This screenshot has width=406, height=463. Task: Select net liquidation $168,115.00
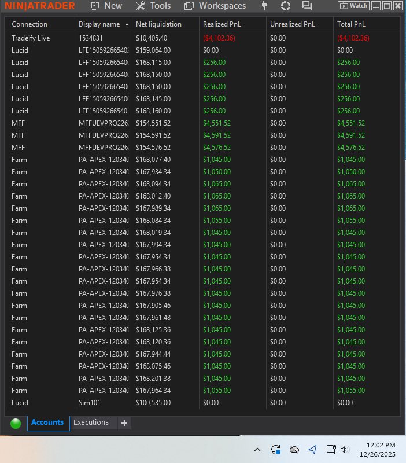[x=153, y=63]
